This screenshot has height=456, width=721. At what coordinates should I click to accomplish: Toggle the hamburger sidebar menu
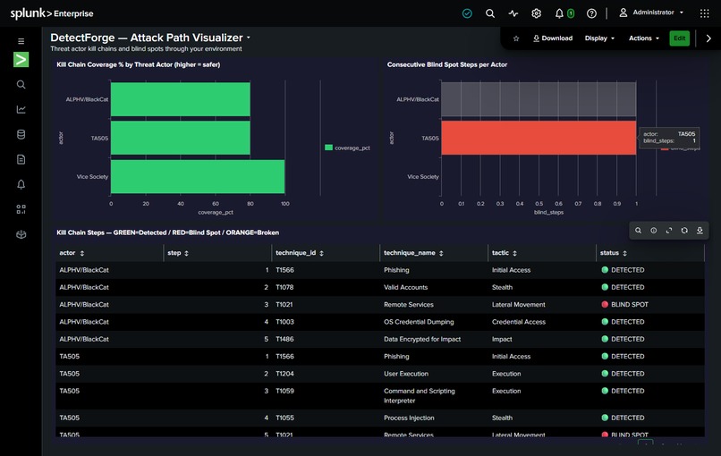(21, 41)
